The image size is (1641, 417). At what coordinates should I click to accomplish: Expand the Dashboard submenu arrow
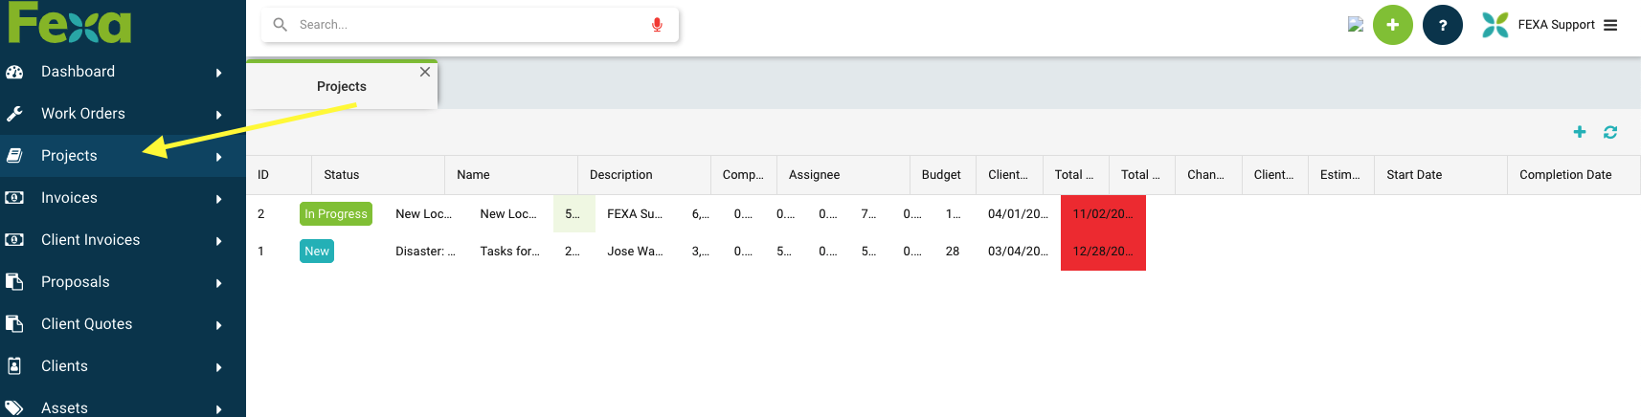point(219,73)
